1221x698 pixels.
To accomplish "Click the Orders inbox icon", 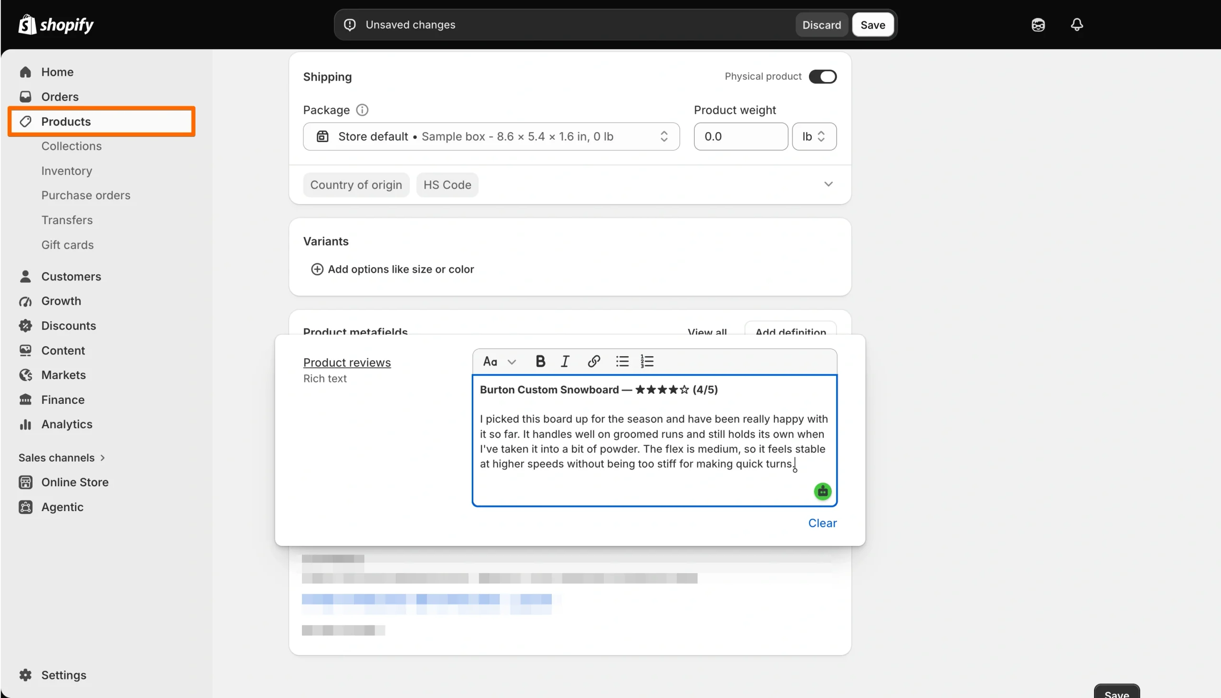I will (x=25, y=96).
